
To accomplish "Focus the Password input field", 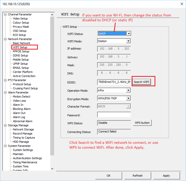I will tap(114, 115).
